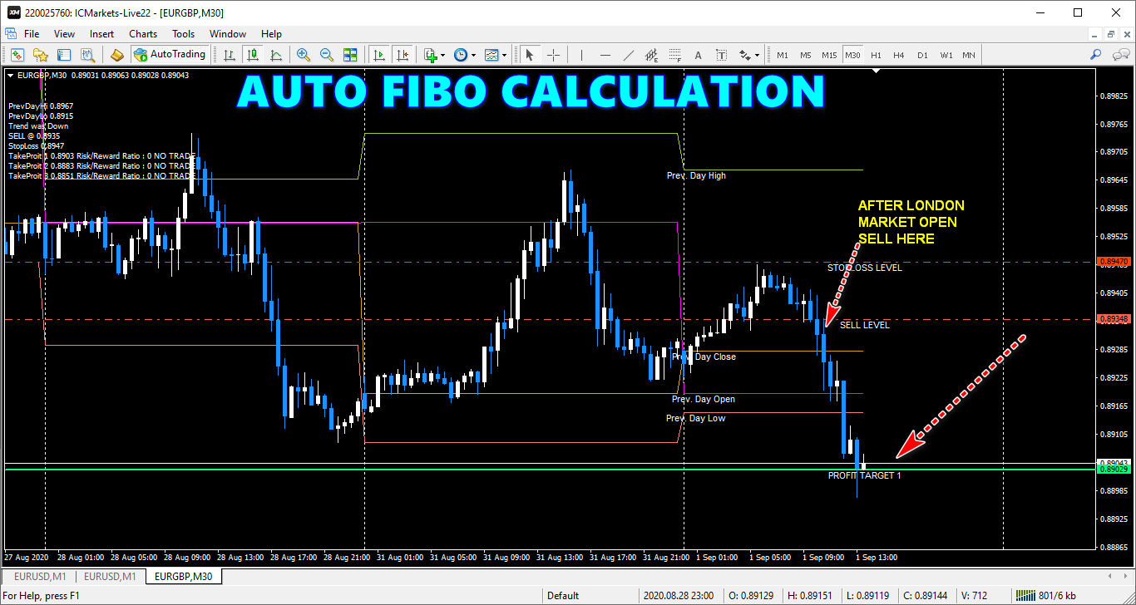The width and height of the screenshot is (1136, 605).
Task: Switch timeframe to M15
Action: (829, 55)
